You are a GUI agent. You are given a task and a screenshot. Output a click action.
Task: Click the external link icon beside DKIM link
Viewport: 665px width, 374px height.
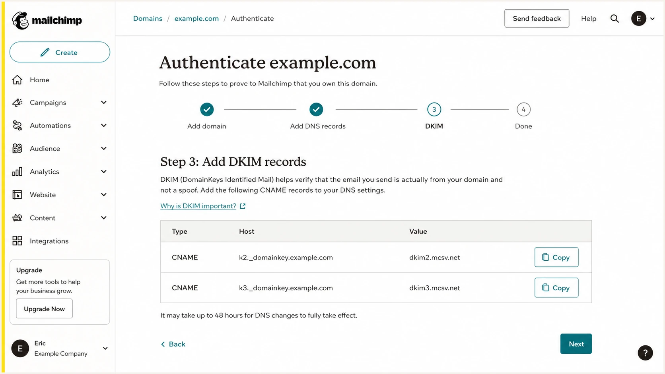click(x=243, y=206)
